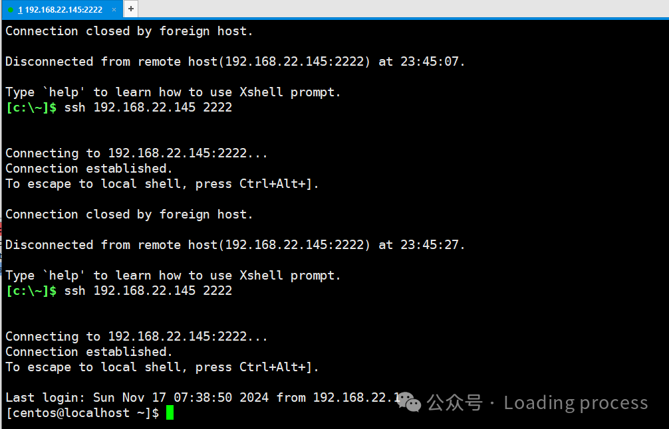Click the last 'press Ctrl+Alt+]' escape hint line

coord(162,367)
